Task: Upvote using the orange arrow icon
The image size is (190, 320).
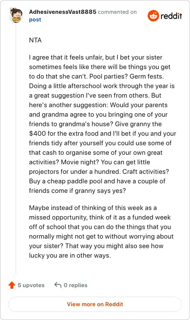Action: [x=12, y=285]
